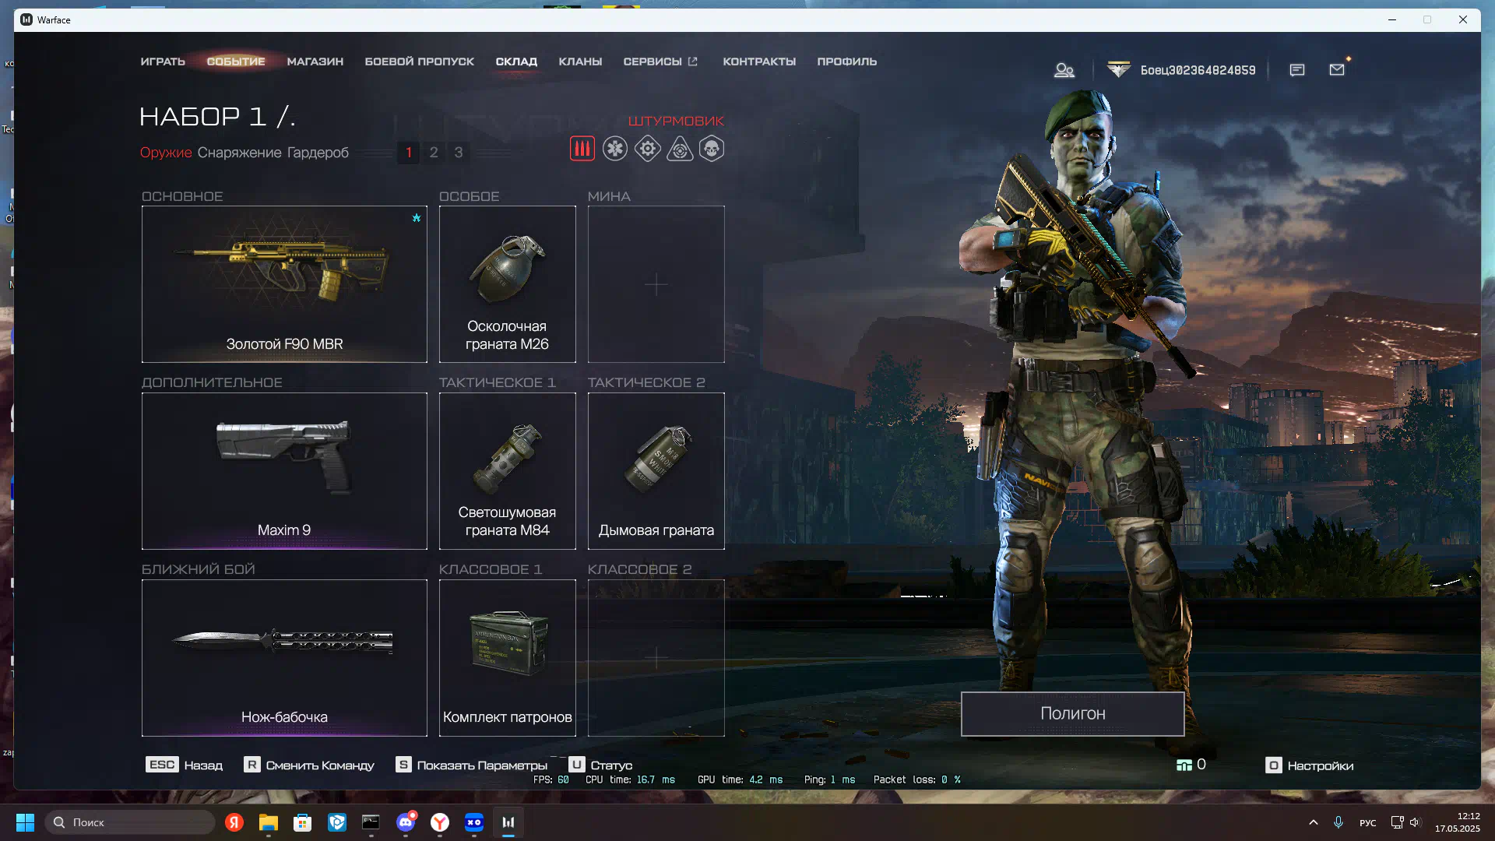The width and height of the screenshot is (1495, 841).
Task: Click the Windows Поиск search box
Action: click(130, 822)
